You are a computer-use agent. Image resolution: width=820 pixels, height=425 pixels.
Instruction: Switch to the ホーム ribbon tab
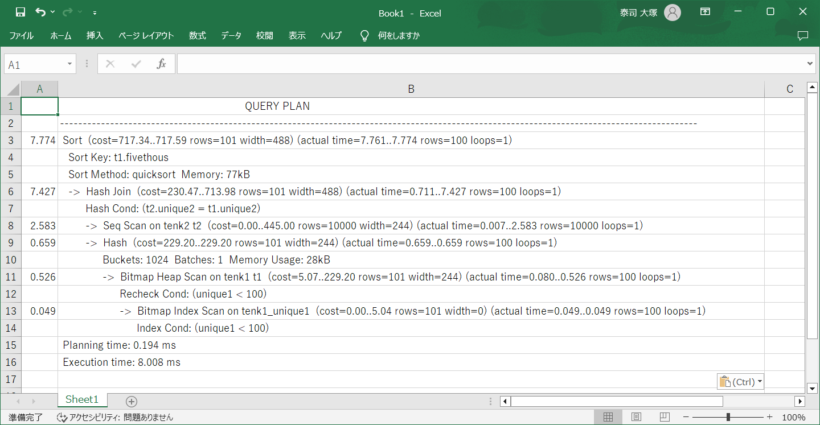point(61,36)
